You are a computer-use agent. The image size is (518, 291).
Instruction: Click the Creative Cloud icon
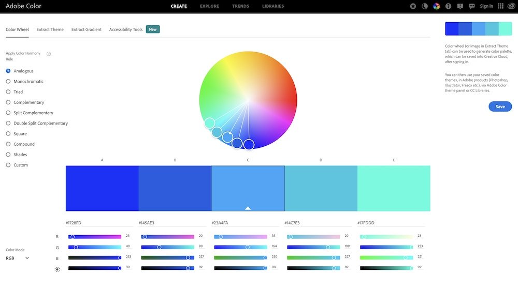[511, 6]
